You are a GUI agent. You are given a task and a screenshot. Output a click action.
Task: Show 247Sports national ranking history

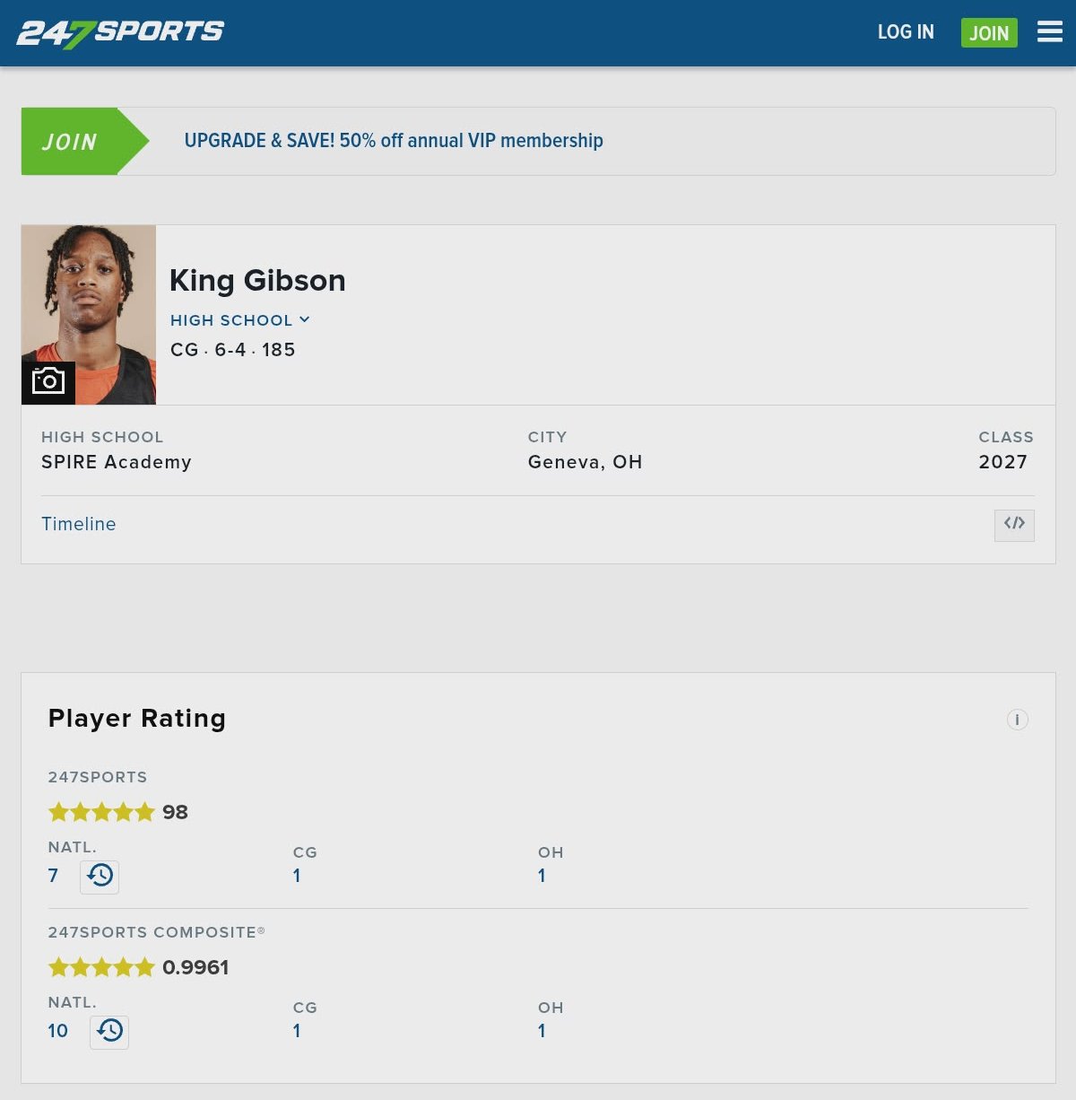100,876
